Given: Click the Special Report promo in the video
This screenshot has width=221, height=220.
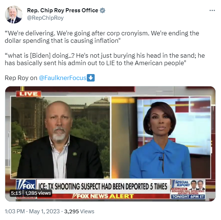Looking at the screenshot, I should click(x=188, y=189).
